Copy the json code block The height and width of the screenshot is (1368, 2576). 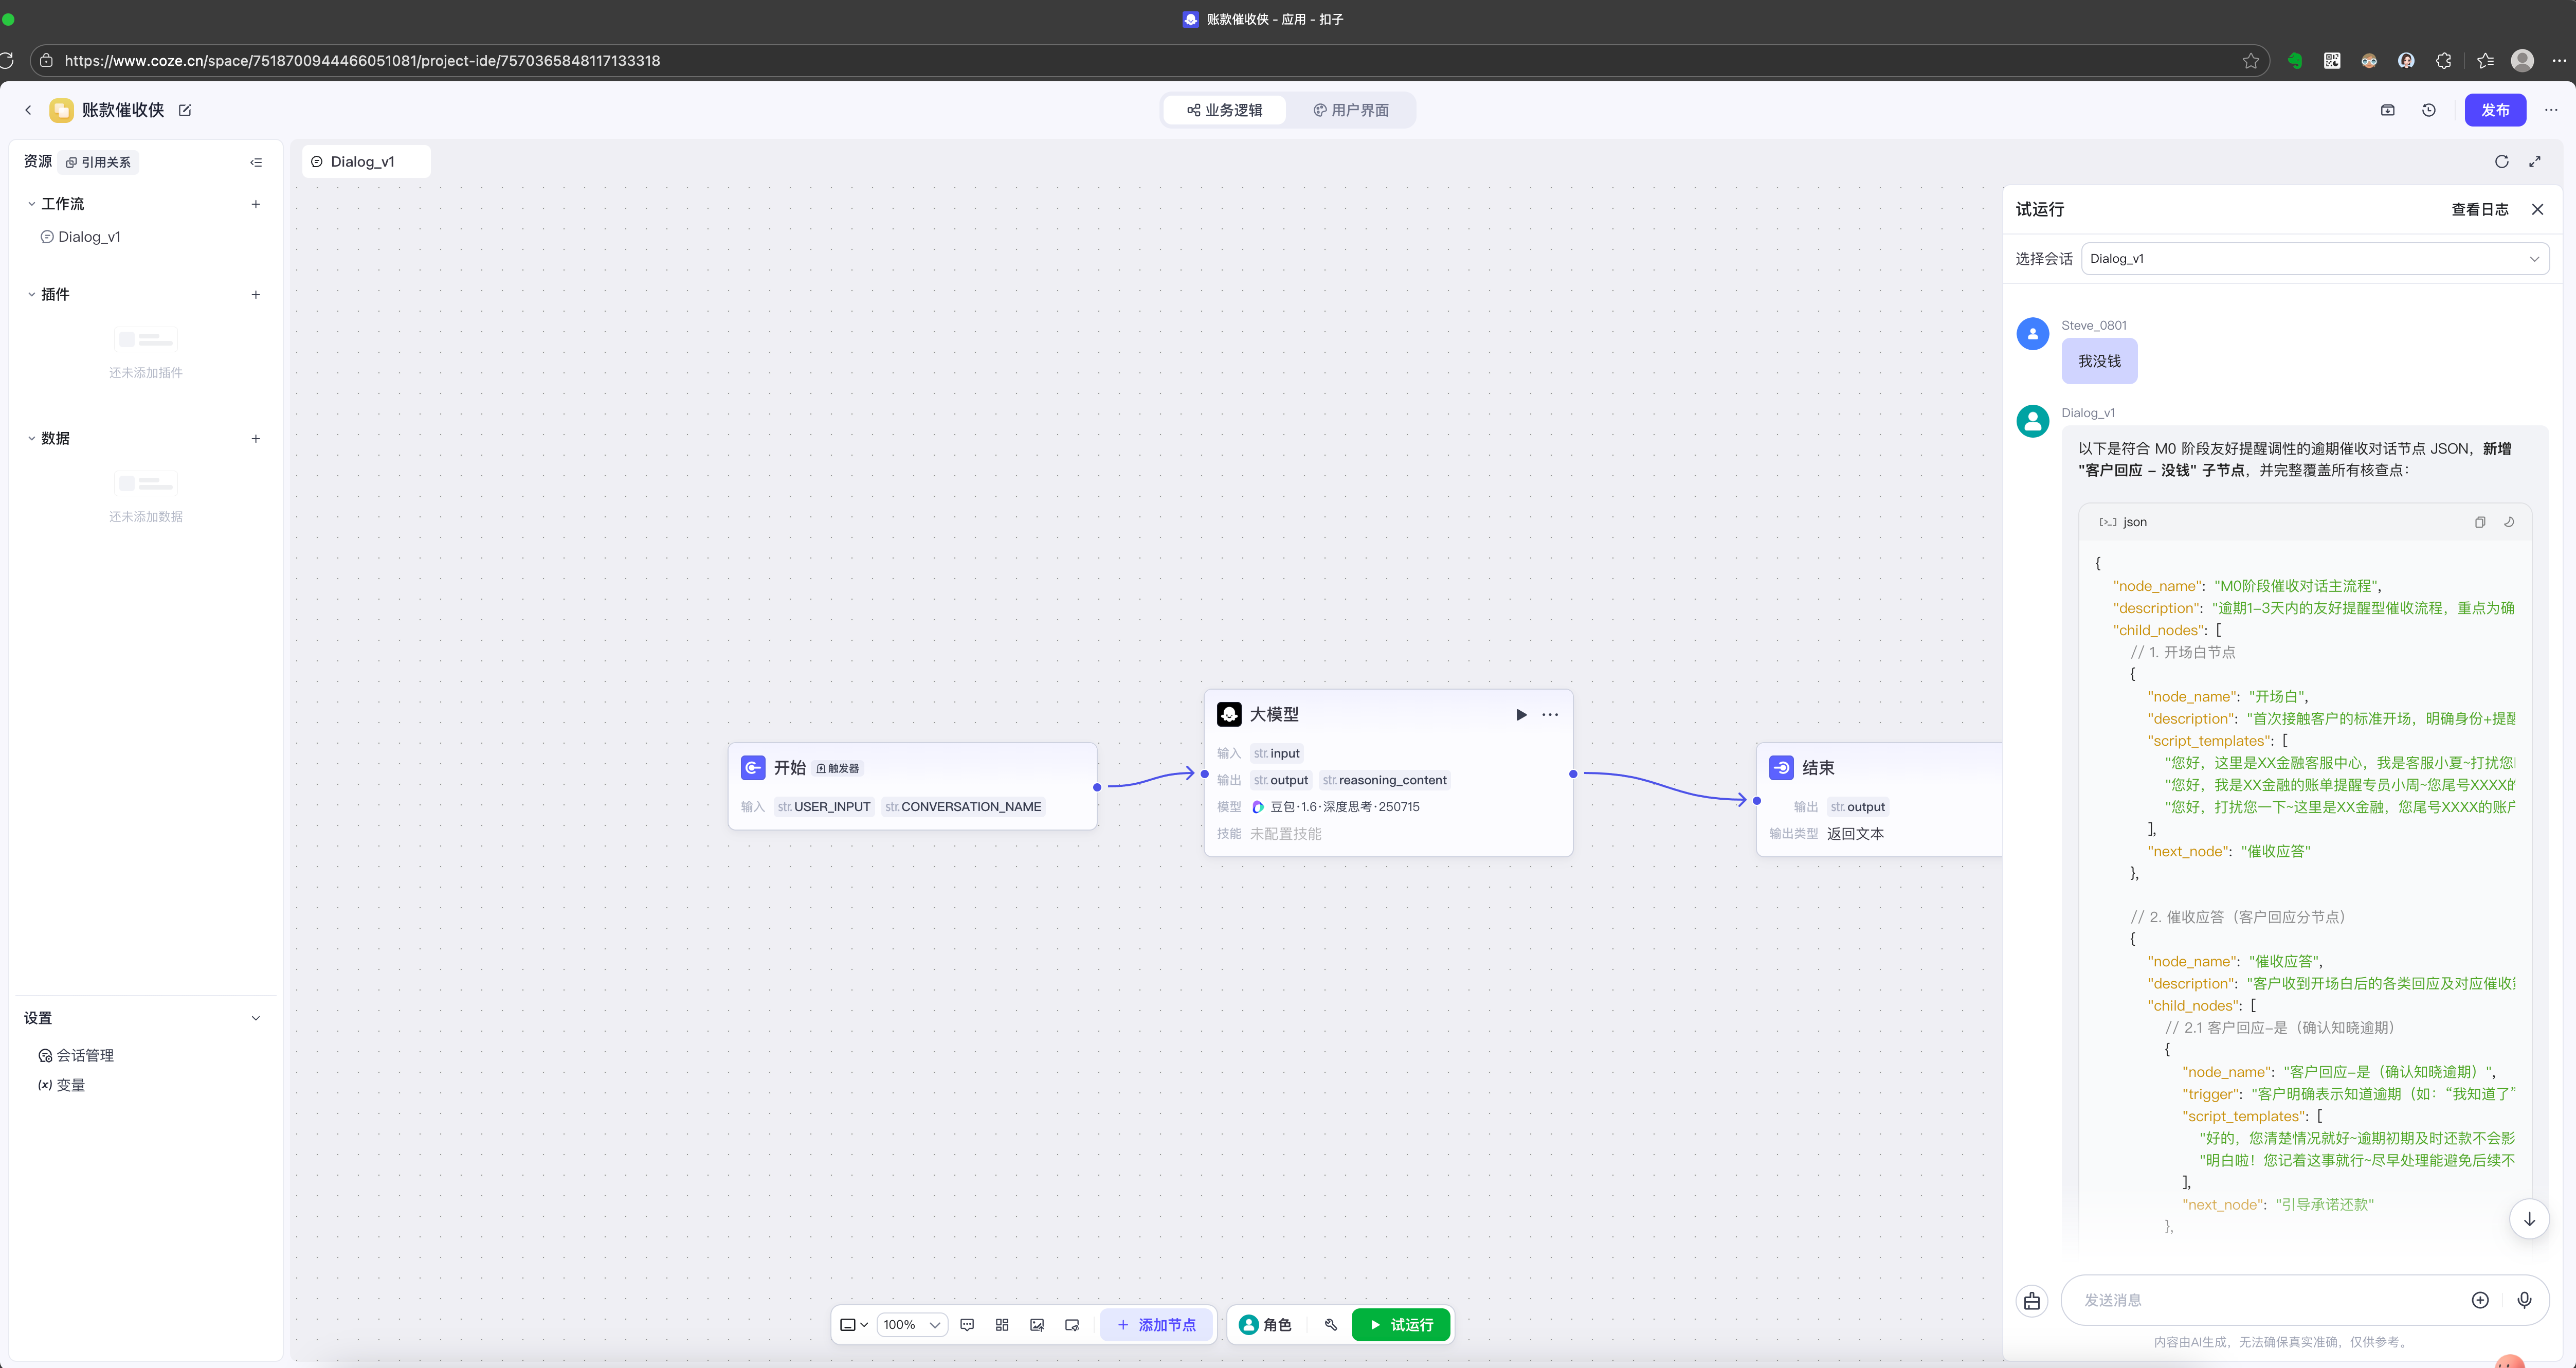click(2480, 522)
